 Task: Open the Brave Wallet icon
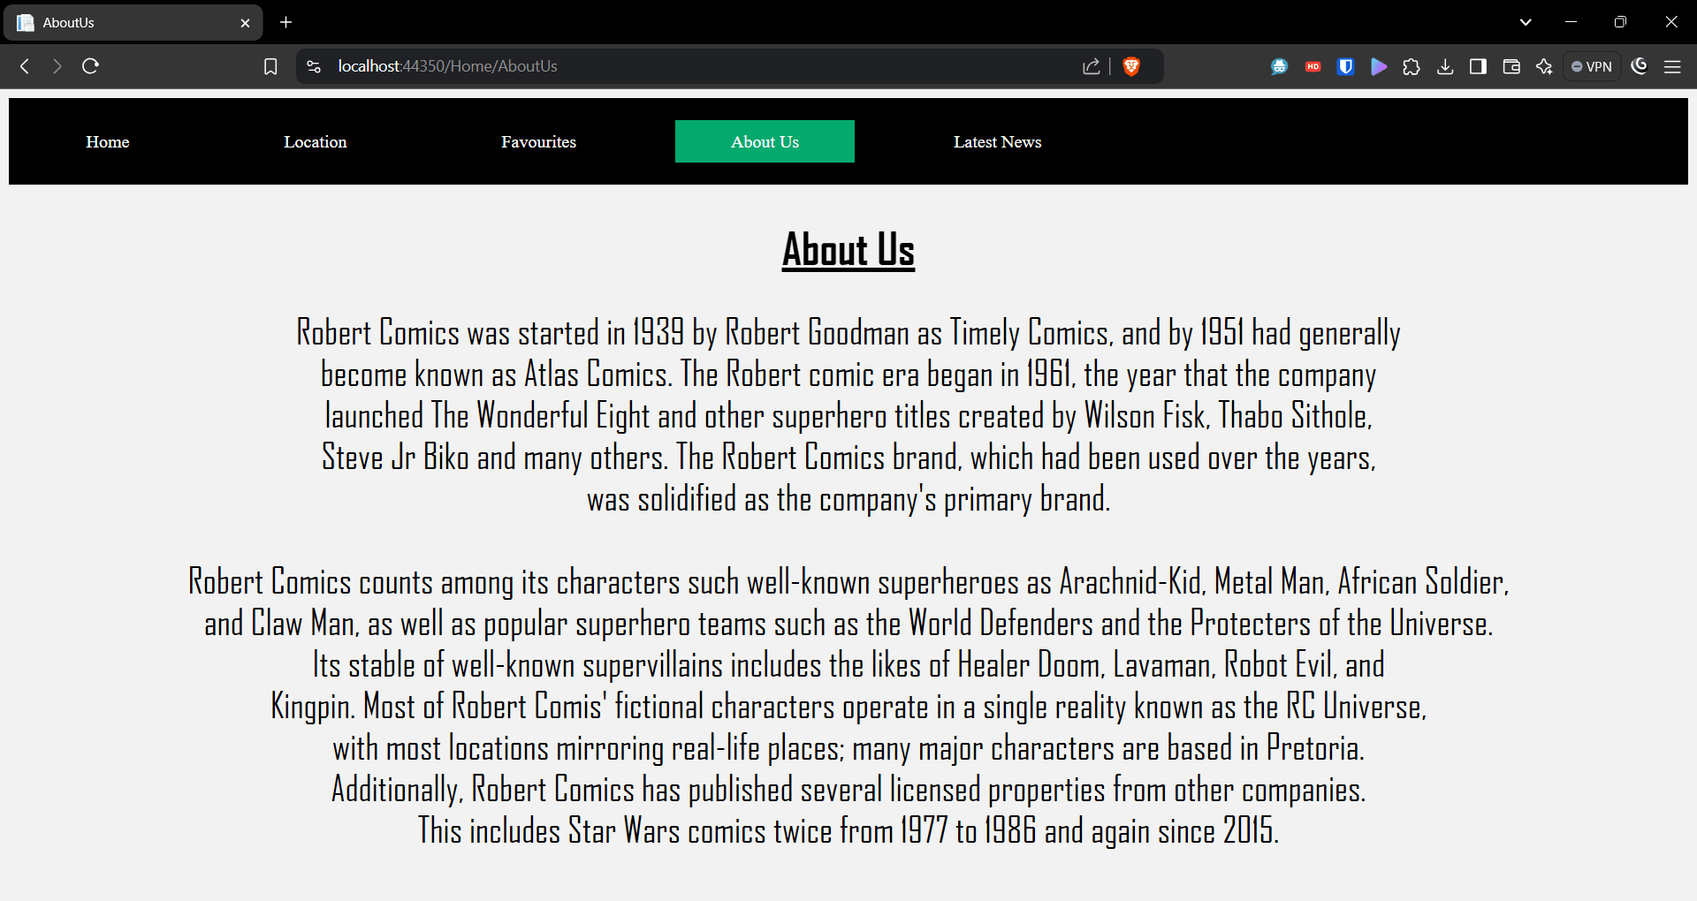(1511, 66)
